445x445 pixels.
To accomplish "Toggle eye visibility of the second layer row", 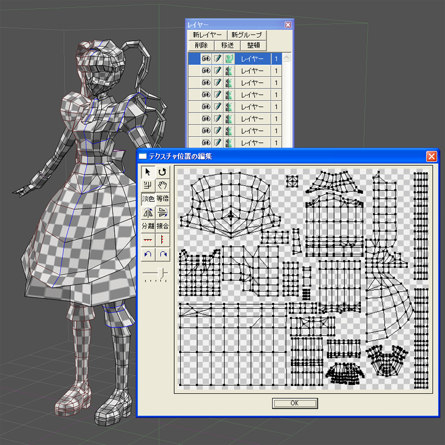I will tap(206, 71).
